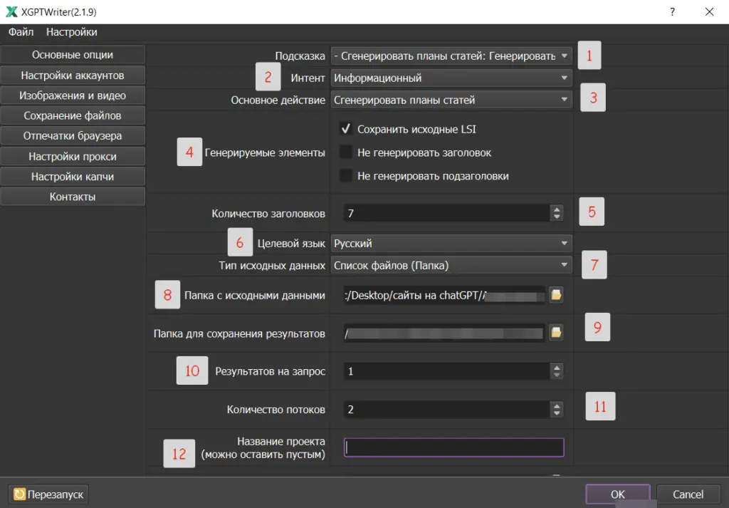Click the Результатов на запрос number field
This screenshot has height=508, width=729.
(447, 370)
